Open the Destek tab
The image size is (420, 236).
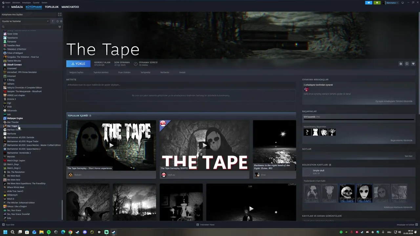click(182, 72)
